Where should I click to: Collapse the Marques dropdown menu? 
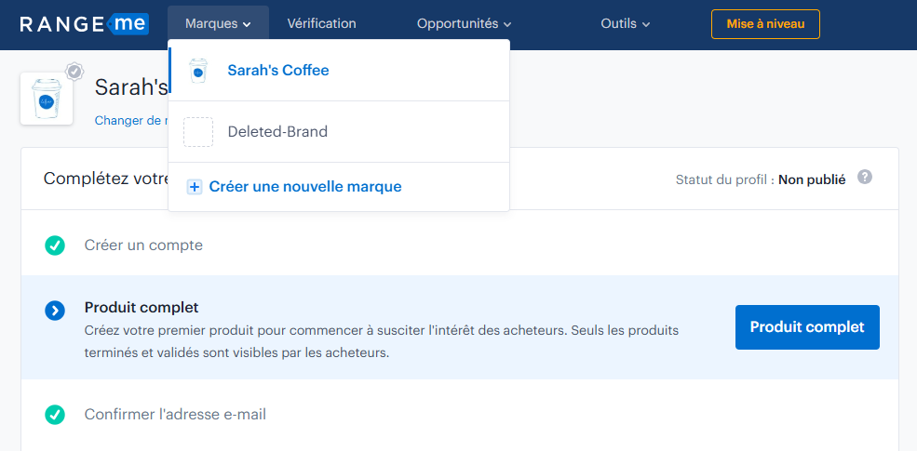tap(218, 24)
